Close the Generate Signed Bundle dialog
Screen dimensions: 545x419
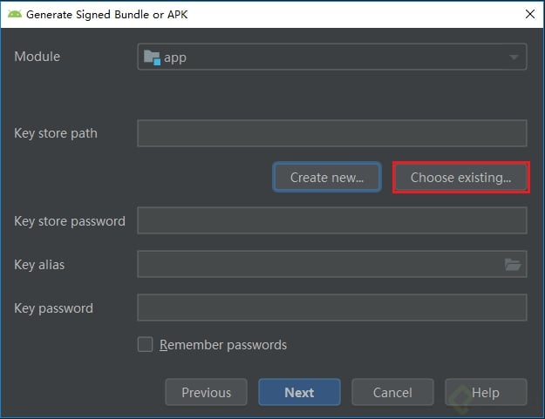tap(529, 15)
